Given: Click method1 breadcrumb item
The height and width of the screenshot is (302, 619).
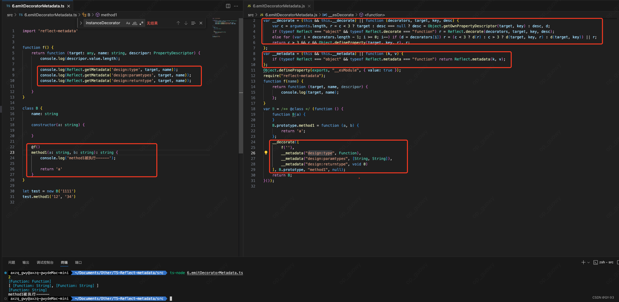Looking at the screenshot, I should 106,15.
